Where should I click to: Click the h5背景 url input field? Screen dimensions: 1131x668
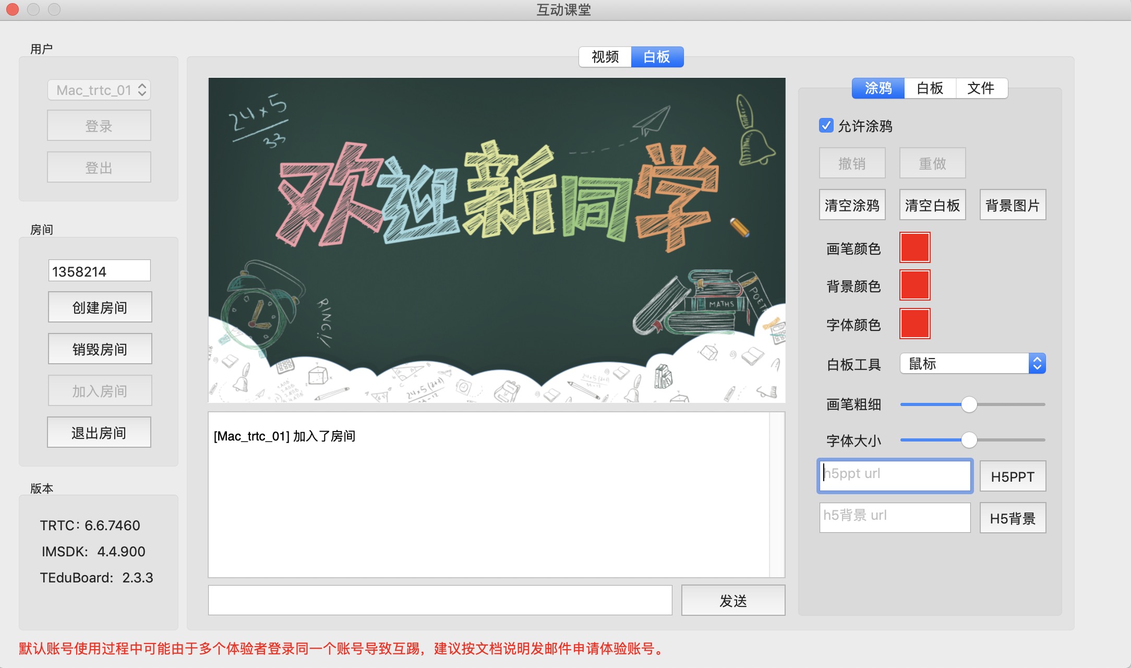coord(895,517)
